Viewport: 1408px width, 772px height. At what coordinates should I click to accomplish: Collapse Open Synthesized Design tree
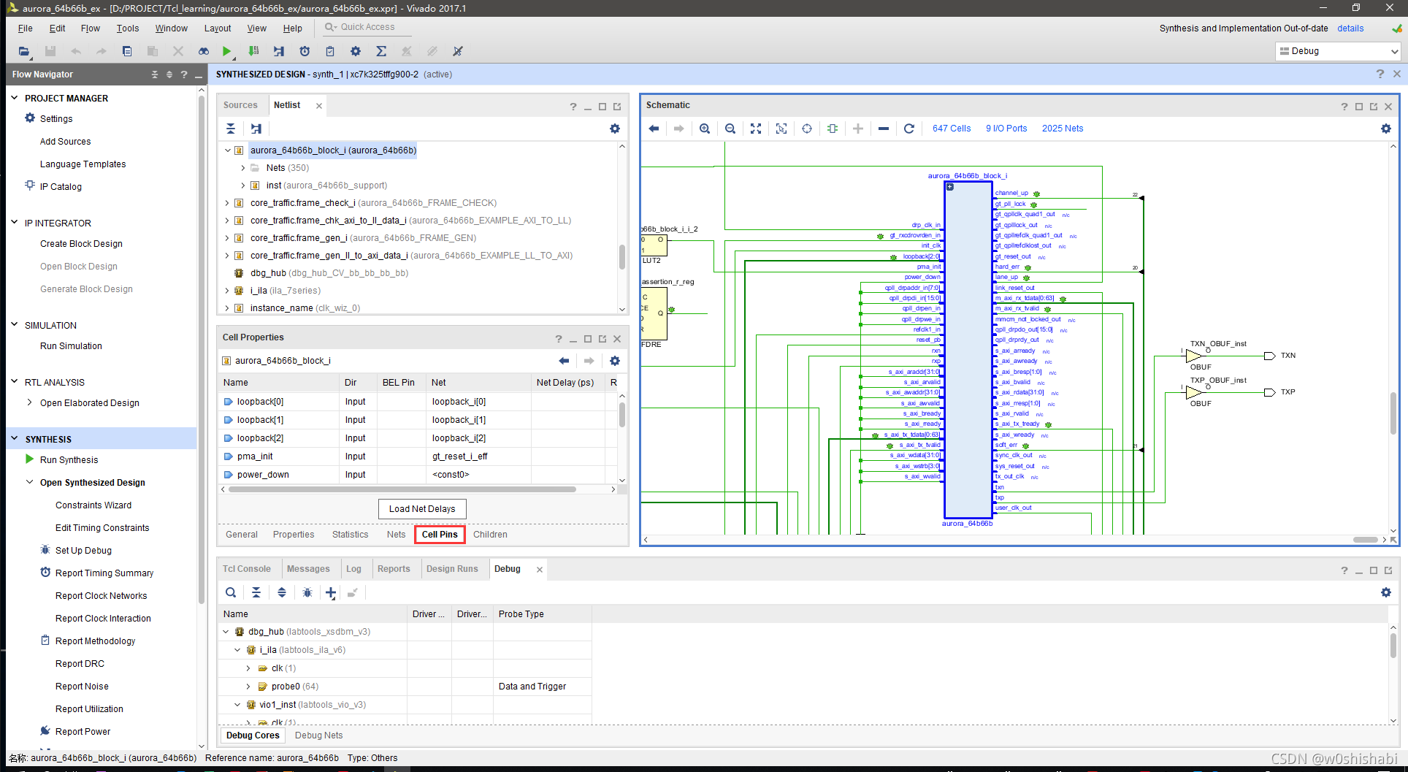29,482
